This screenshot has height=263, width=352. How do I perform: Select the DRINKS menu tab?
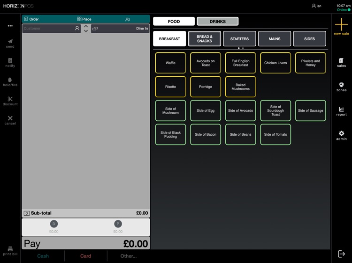click(x=217, y=21)
